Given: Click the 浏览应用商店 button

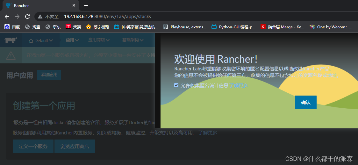Looking at the screenshot, I should (x=75, y=146).
